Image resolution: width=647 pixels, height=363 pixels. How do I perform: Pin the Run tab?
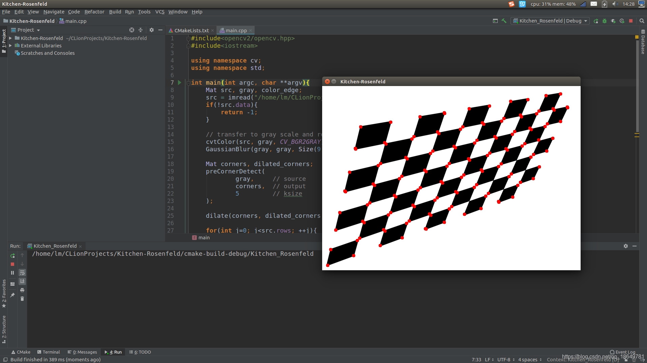coord(12,295)
